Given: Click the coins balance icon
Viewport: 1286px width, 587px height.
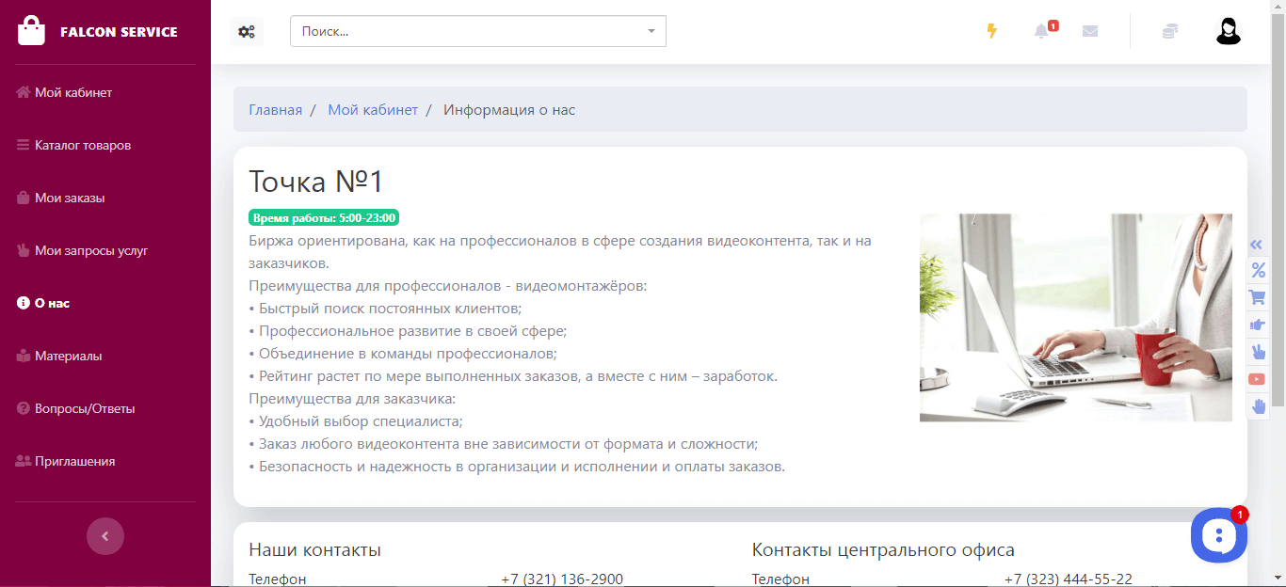Looking at the screenshot, I should coord(1169,31).
